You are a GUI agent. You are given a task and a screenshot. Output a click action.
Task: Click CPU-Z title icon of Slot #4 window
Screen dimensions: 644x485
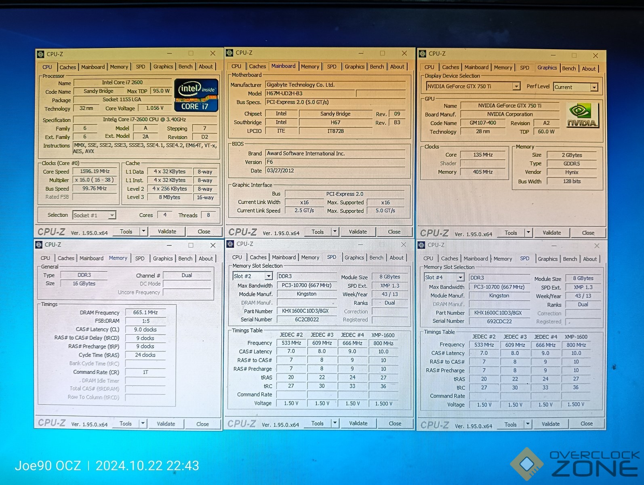coord(421,245)
